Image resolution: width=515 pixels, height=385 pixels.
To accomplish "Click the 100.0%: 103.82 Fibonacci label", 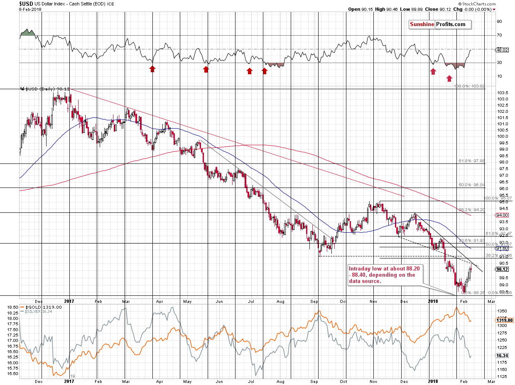I will click(x=469, y=86).
